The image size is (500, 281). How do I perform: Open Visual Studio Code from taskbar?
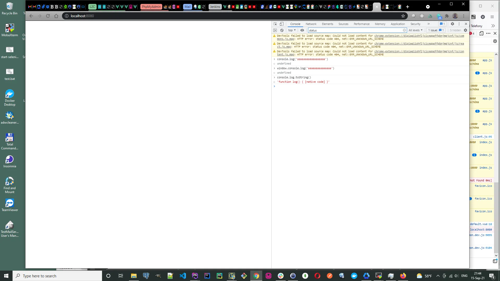pyautogui.click(x=183, y=276)
